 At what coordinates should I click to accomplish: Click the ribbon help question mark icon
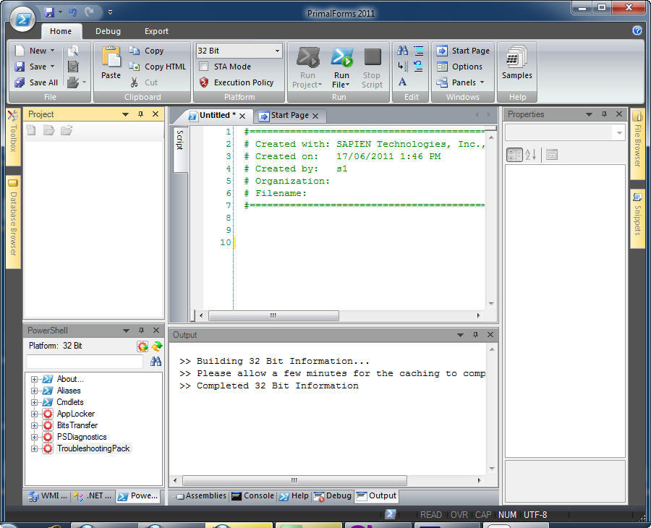(637, 30)
